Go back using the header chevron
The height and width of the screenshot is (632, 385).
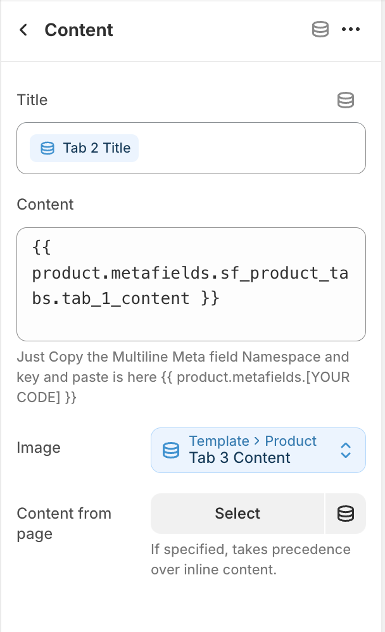pos(23,30)
